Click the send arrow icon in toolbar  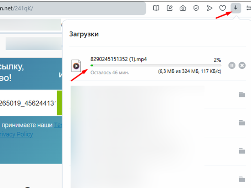(x=209, y=8)
